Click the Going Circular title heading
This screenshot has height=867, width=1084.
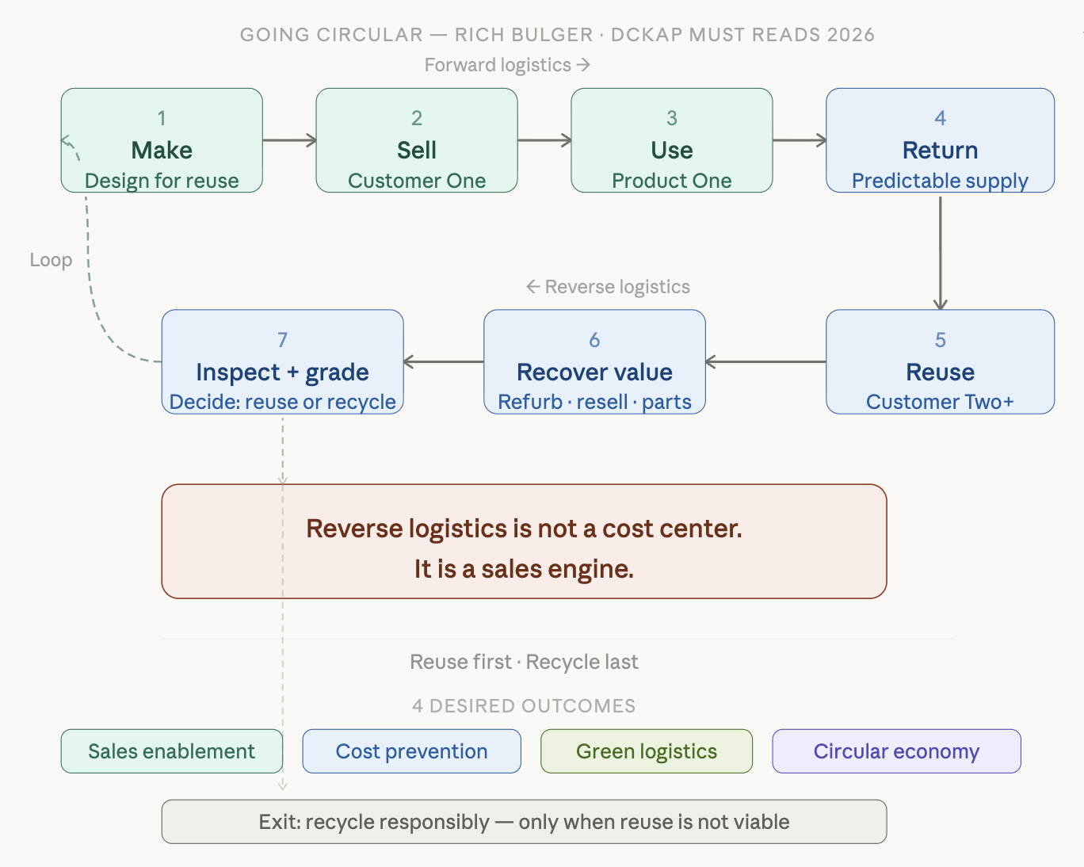point(558,34)
